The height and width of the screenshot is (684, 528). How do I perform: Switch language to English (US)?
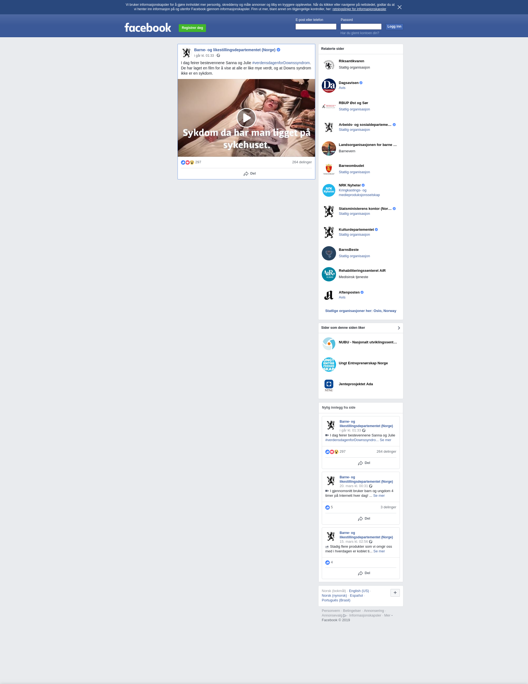point(359,591)
